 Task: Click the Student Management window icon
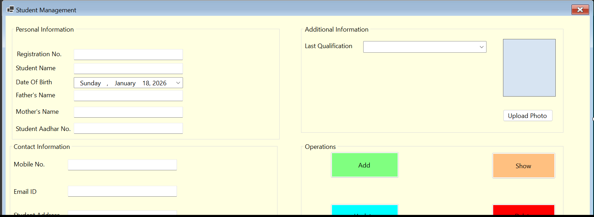(x=10, y=9)
